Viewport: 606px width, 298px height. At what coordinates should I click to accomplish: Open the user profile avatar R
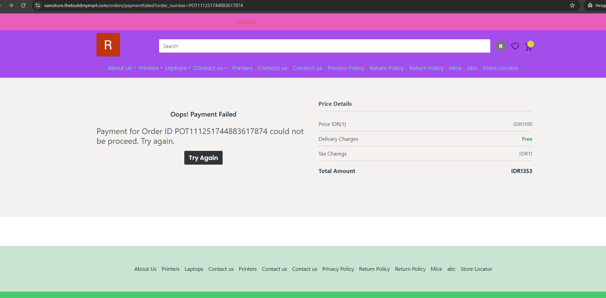pyautogui.click(x=501, y=46)
